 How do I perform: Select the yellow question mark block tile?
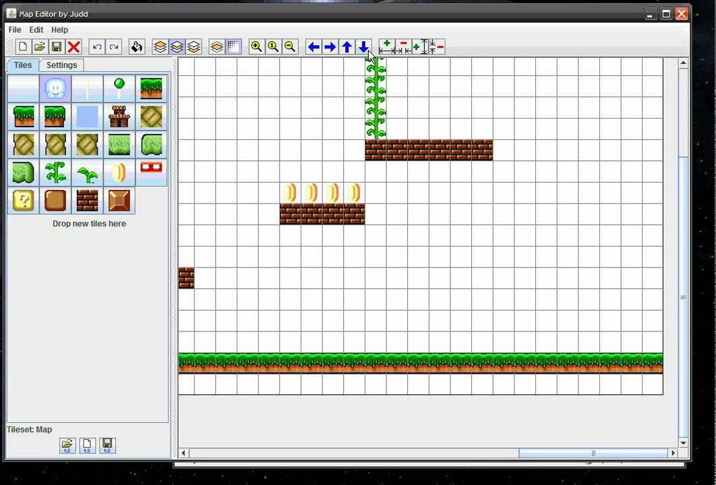coord(24,200)
